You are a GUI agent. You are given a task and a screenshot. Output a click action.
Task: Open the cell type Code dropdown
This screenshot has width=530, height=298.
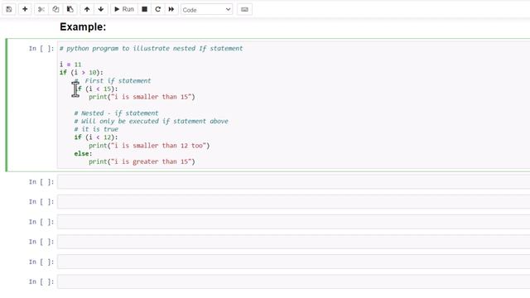click(206, 10)
